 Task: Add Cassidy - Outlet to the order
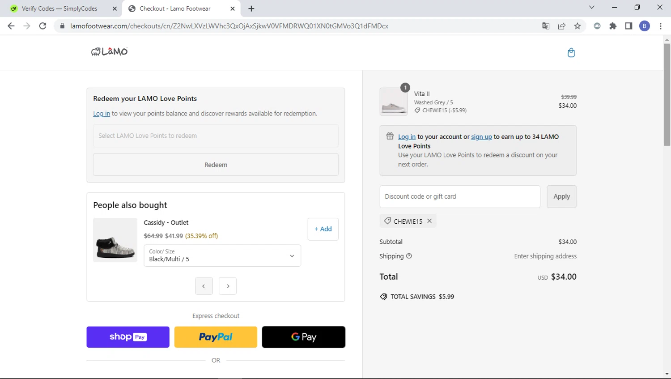(323, 229)
